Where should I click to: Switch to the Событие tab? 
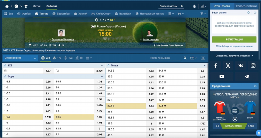pos(52,6)
